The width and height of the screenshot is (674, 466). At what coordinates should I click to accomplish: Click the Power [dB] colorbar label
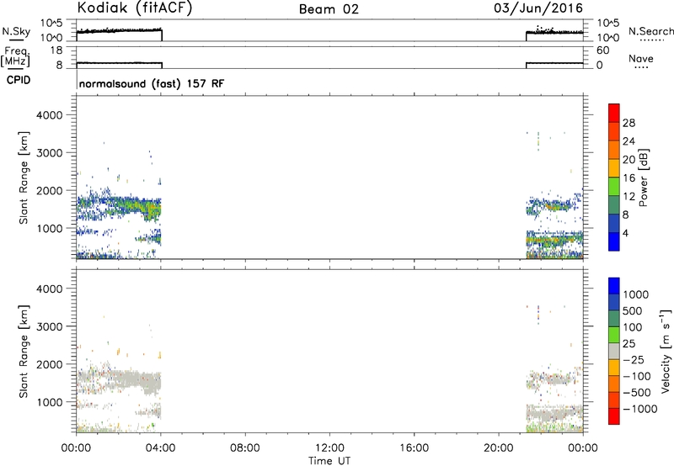643,177
